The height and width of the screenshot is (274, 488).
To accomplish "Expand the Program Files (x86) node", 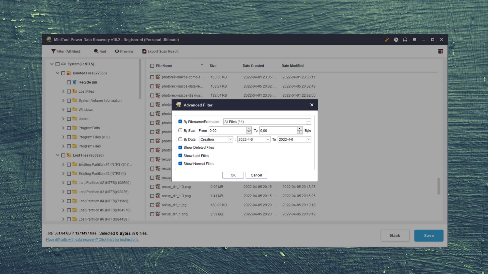I will pos(63,137).
